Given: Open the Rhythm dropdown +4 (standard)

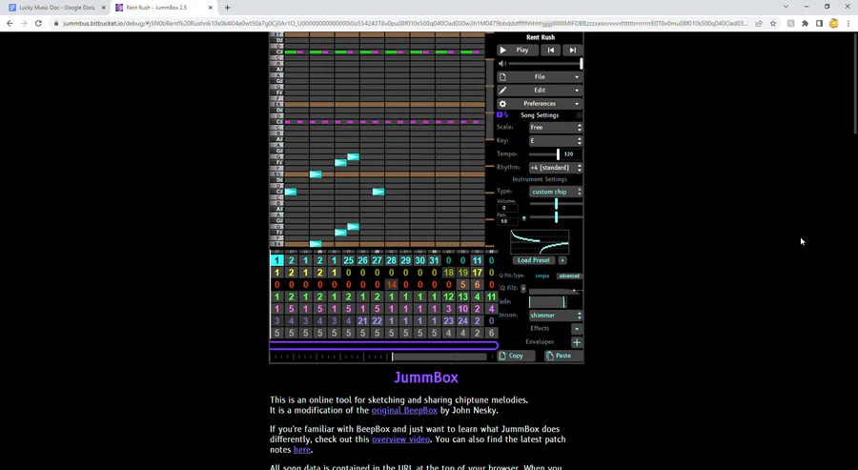Looking at the screenshot, I should (556, 168).
